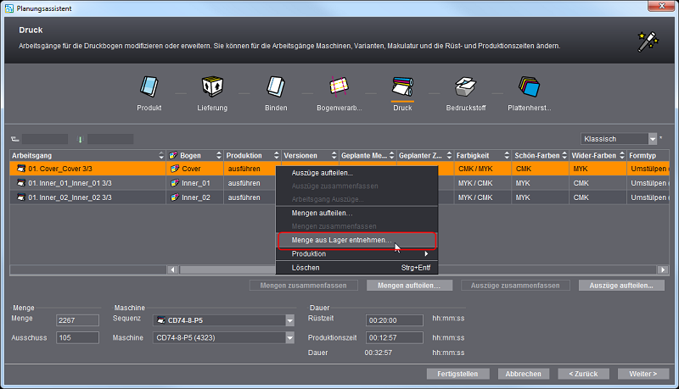Jump to Plattenherstellung step icon
The height and width of the screenshot is (389, 679).
(529, 86)
